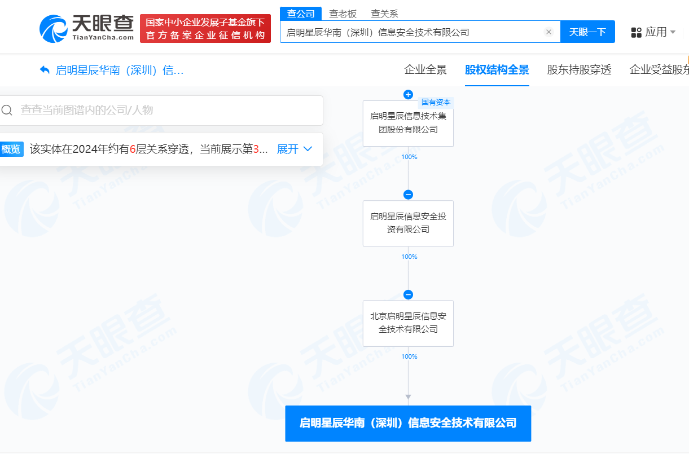Collapse the node above 启明星辰信息安全投资有限公司

(x=408, y=195)
